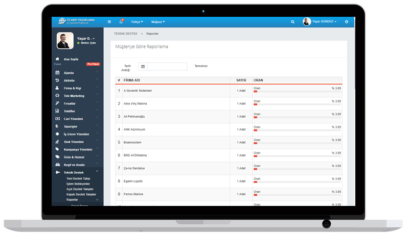
Task: Open Tele Marketing menu item
Action: (74, 96)
